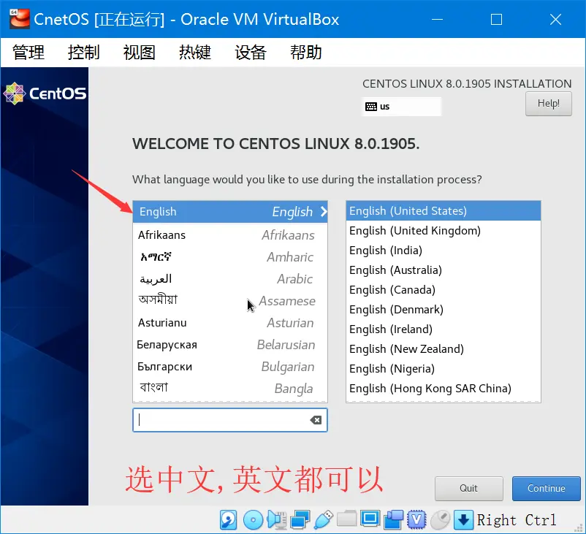Click the network adapter status icon

pyautogui.click(x=298, y=520)
